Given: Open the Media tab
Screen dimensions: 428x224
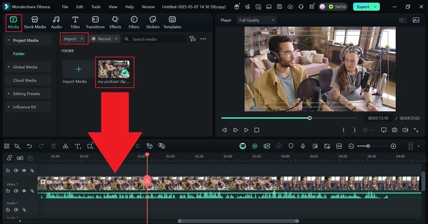Looking at the screenshot, I should click(x=13, y=22).
